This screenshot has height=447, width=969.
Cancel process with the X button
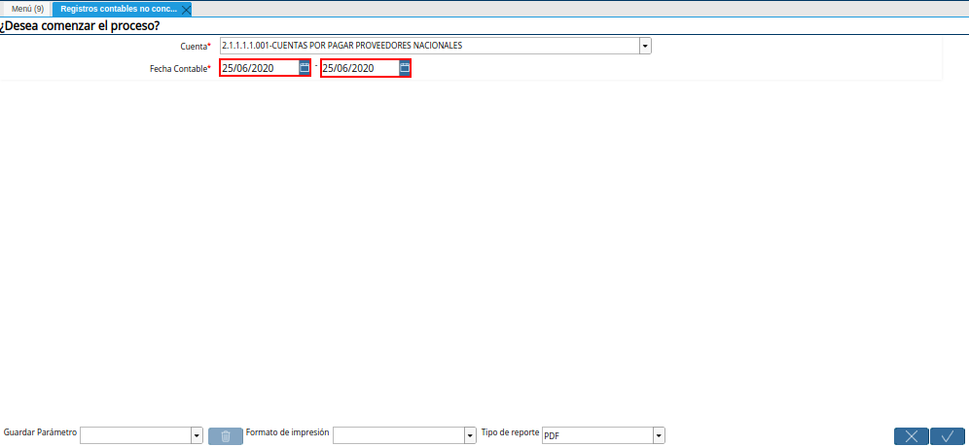pos(911,436)
